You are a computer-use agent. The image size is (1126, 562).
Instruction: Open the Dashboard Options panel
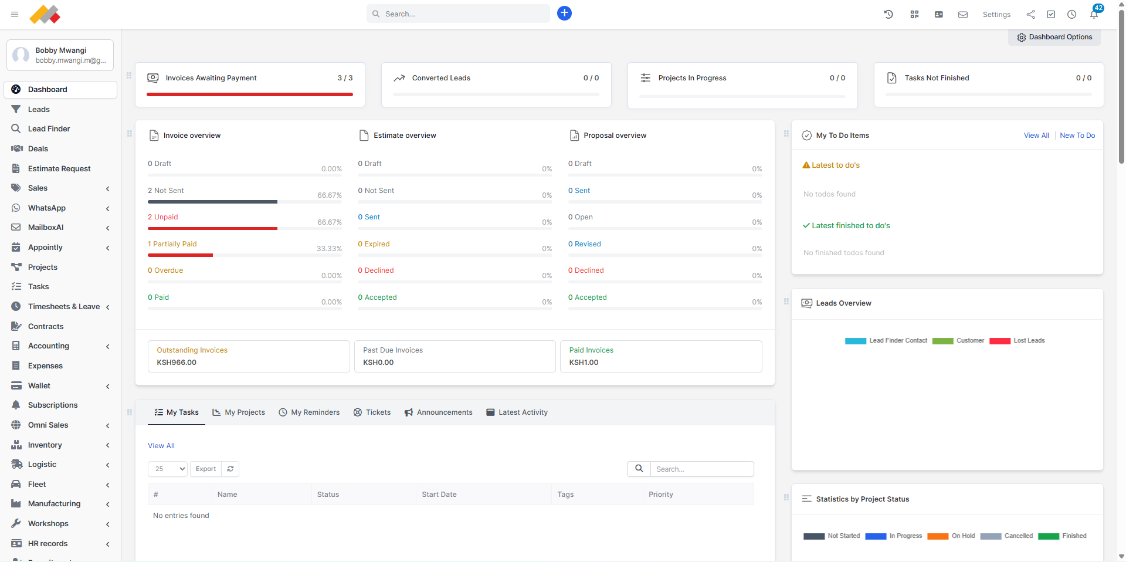click(x=1054, y=37)
